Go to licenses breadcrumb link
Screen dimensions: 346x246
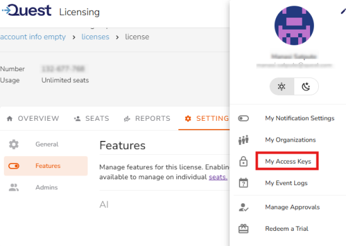[95, 36]
